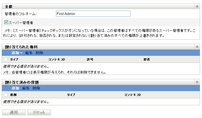The height and width of the screenshot is (118, 202).
Task: Collapse the 割り当てられた権利 panel
Action: 197,47
